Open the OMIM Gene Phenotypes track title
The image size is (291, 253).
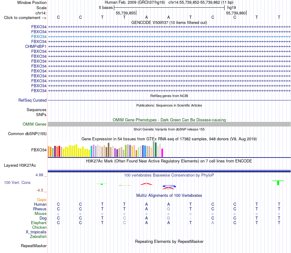pyautogui.click(x=169, y=120)
